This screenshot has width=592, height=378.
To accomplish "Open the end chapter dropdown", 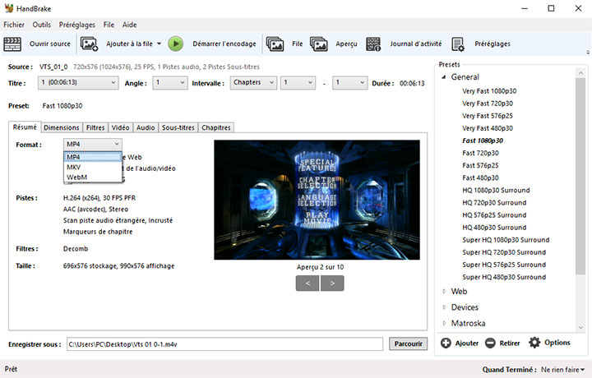I will pos(349,83).
